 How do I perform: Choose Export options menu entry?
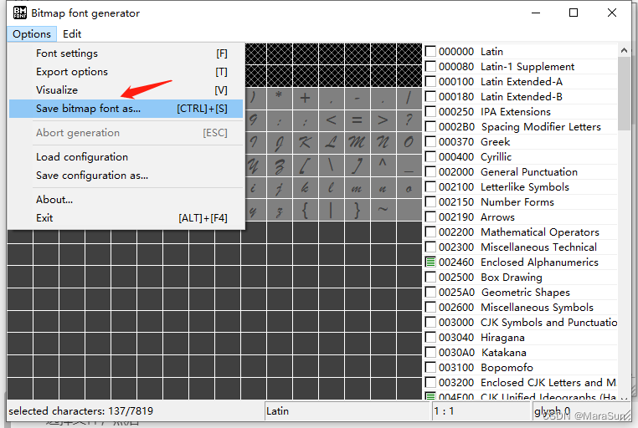126,72
